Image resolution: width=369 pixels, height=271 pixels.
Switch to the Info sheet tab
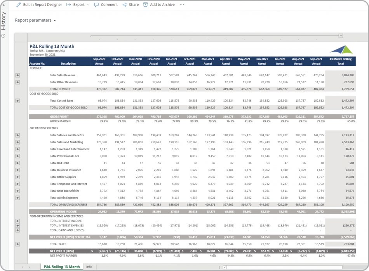(89, 267)
